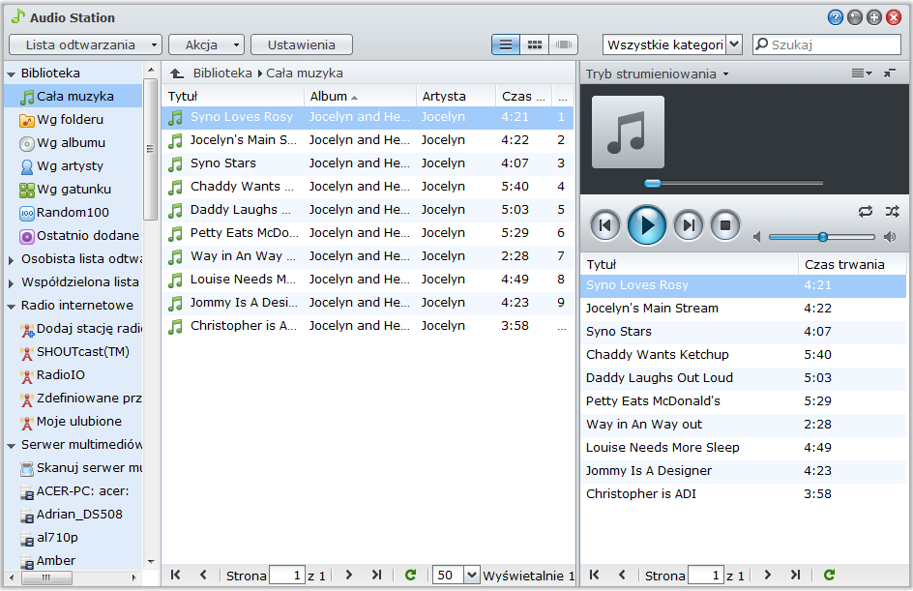This screenshot has height=591, width=913.
Task: Go to first page of library list
Action: [175, 575]
